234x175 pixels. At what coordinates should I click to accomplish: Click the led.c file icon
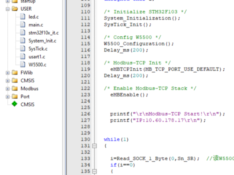[x=23, y=17]
